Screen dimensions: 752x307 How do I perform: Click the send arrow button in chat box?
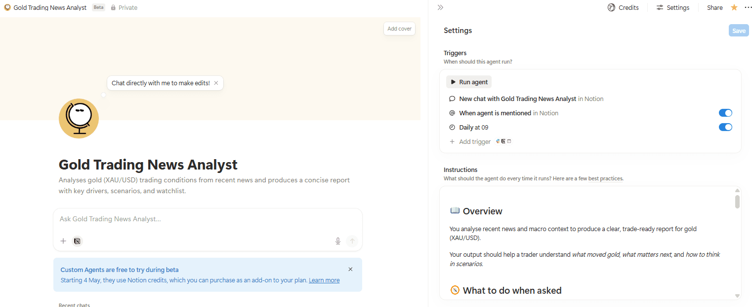point(352,241)
